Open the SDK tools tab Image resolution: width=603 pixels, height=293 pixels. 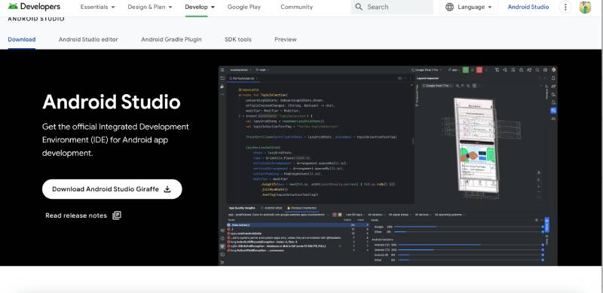[238, 39]
